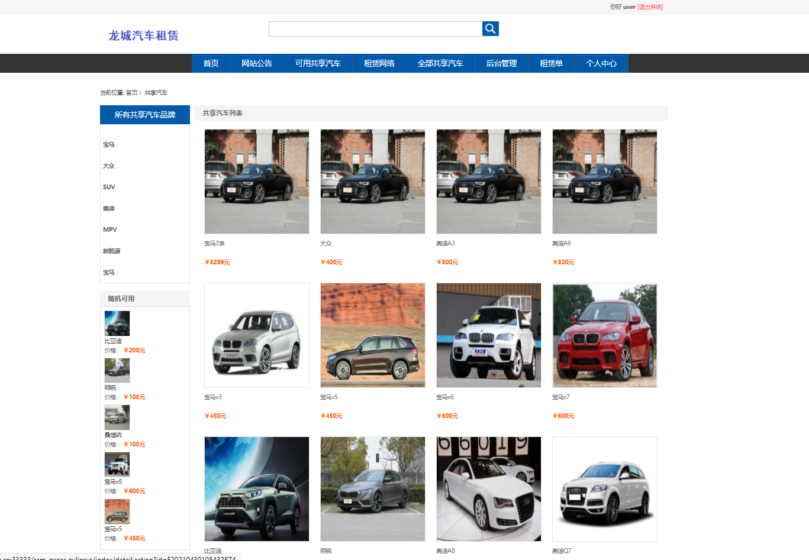Open 租赁网络 from the nav bar
Screen dimensions: 809x560
pyautogui.click(x=379, y=63)
